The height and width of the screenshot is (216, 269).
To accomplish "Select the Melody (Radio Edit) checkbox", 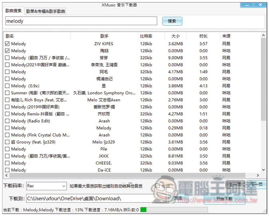I will click(7, 121).
